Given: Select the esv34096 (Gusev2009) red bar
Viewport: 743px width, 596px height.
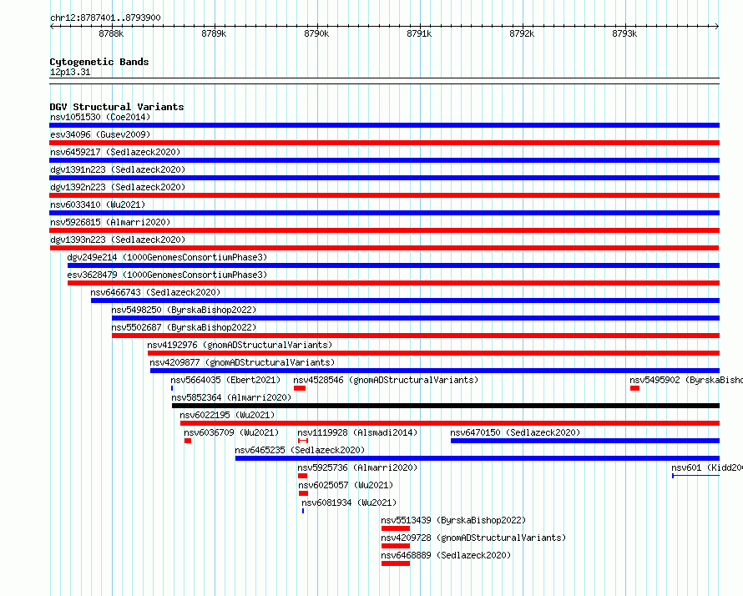Looking at the screenshot, I should tap(384, 143).
